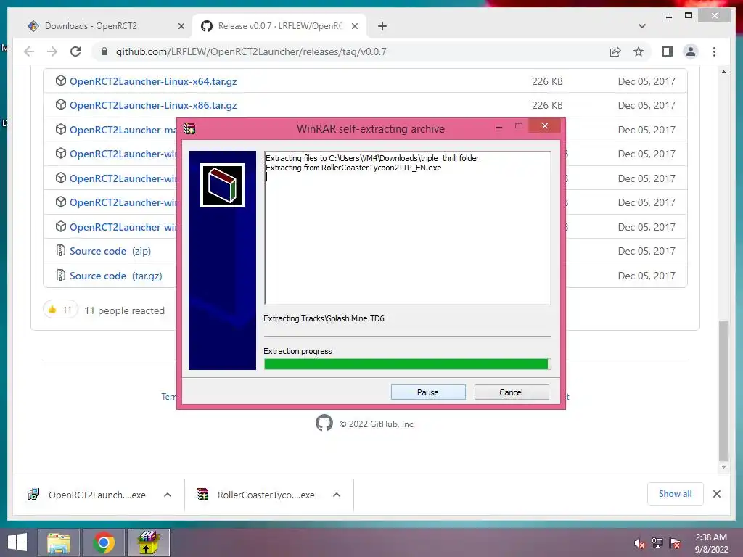Download OpenRCT2Launcher-Linux-x64.tar.gz
The width and height of the screenshot is (743, 557).
(x=153, y=81)
